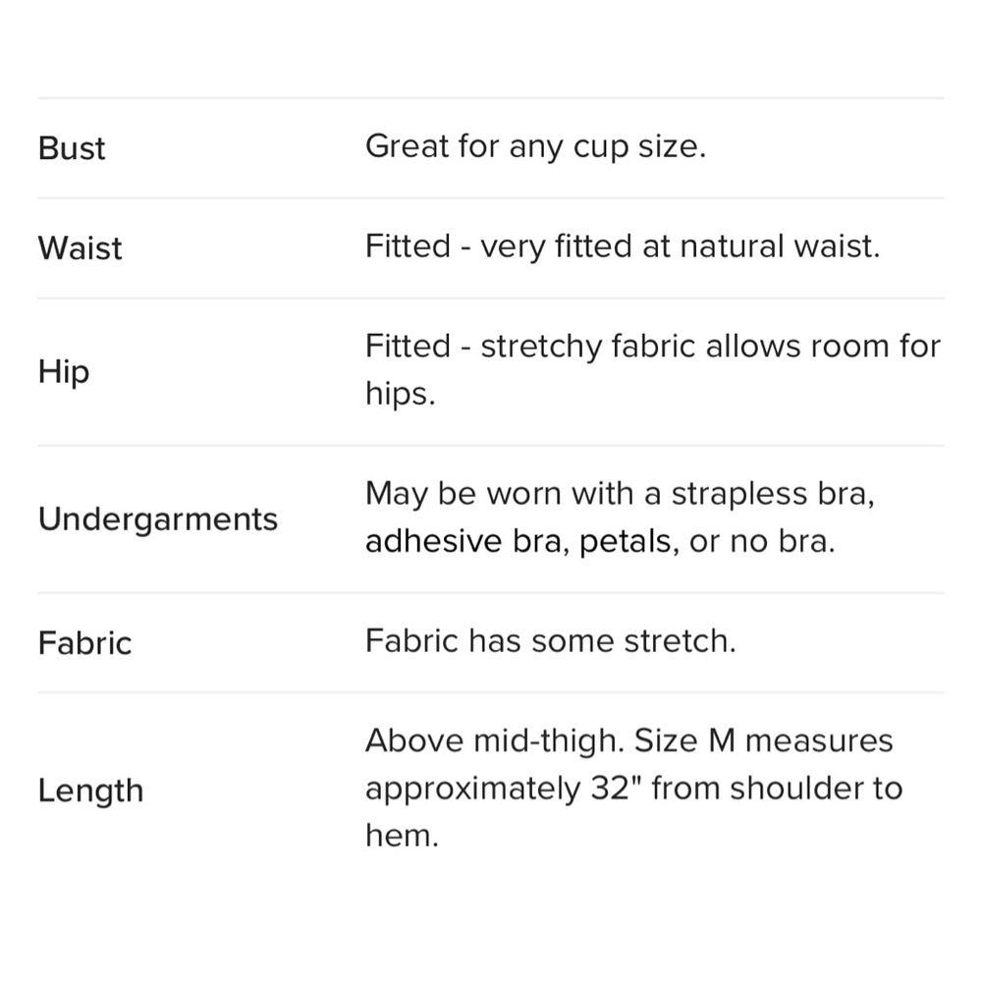Screen dimensions: 982x982
Task: Click the Hip row label
Action: (x=64, y=371)
